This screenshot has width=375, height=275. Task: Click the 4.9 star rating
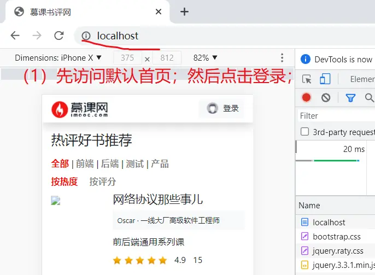coord(180,260)
